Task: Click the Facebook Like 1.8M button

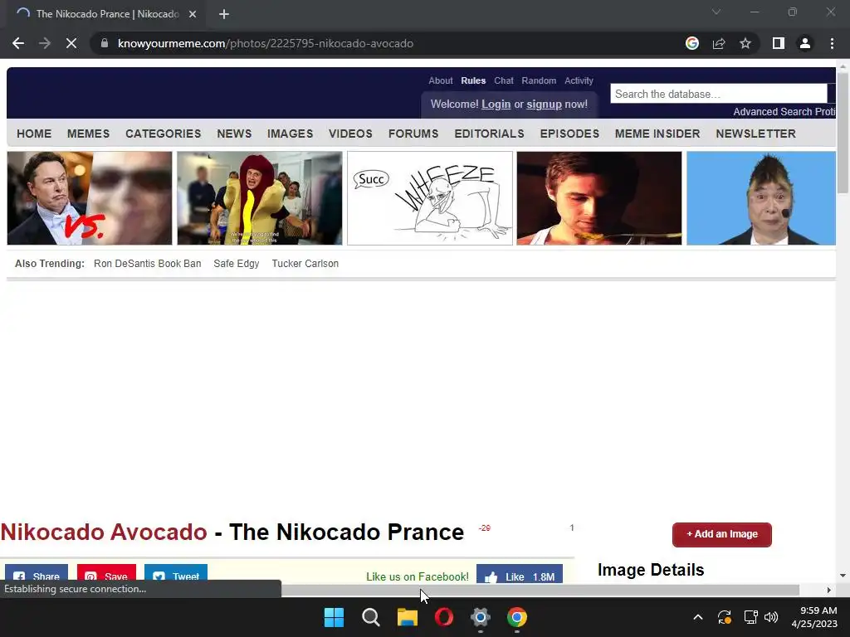Action: 520,574
